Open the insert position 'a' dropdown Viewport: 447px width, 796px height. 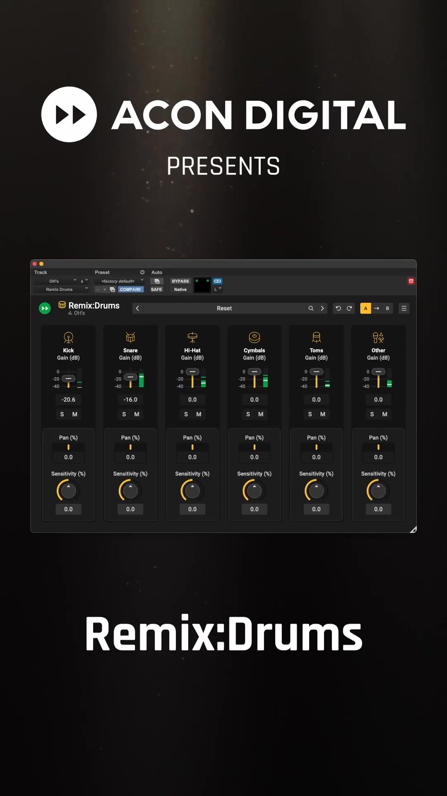click(84, 281)
